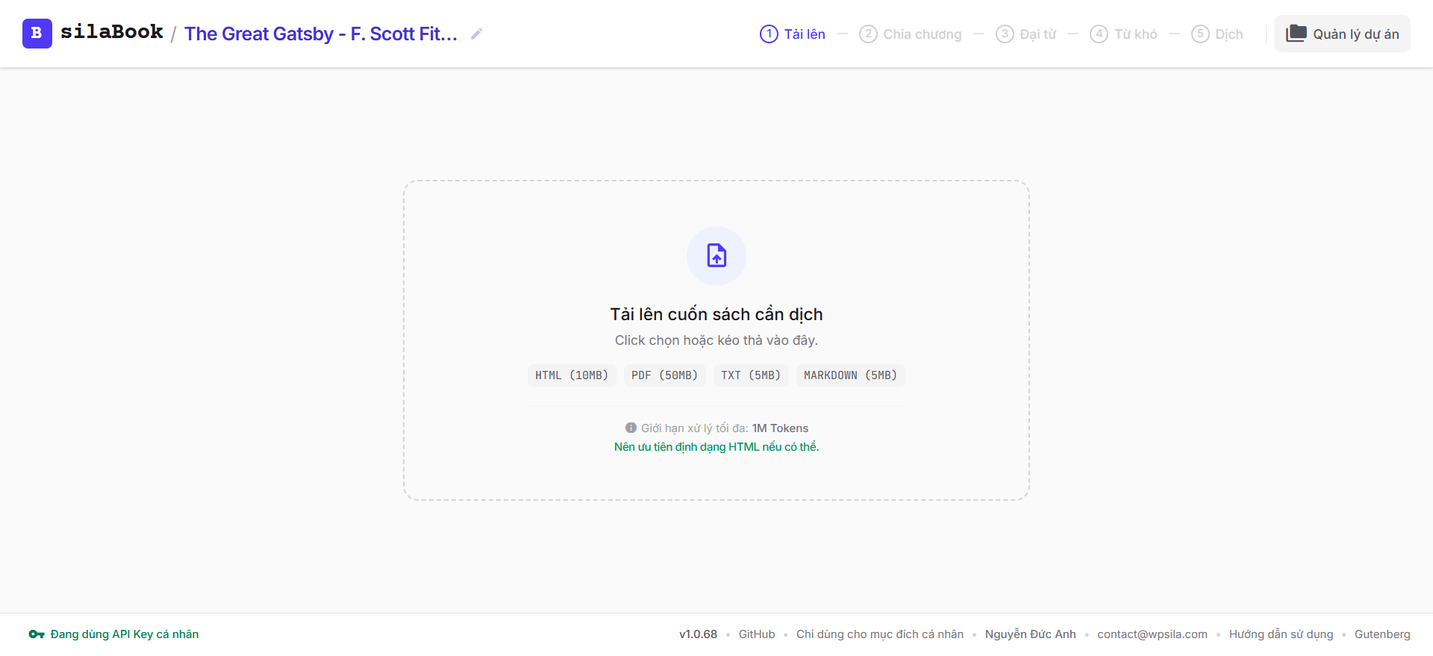Open Nguyễn Đức Anh author link
This screenshot has height=656, width=1433.
[x=1030, y=634]
